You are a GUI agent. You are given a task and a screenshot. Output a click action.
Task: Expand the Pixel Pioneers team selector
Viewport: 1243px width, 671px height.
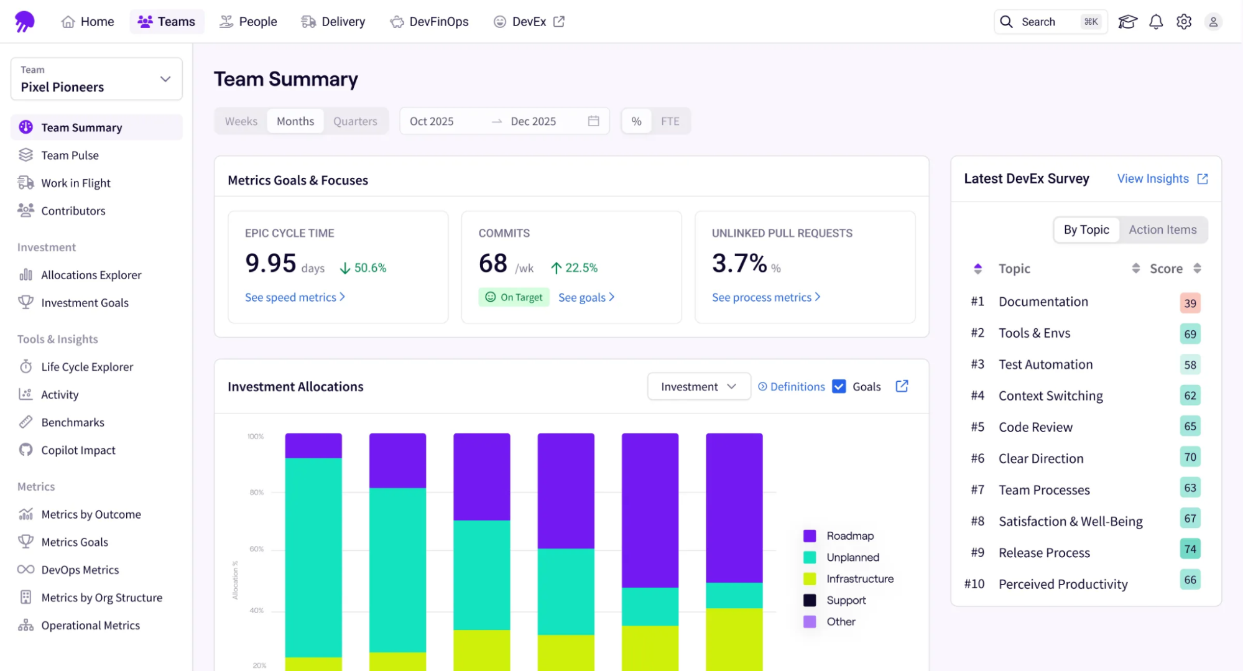pyautogui.click(x=165, y=79)
